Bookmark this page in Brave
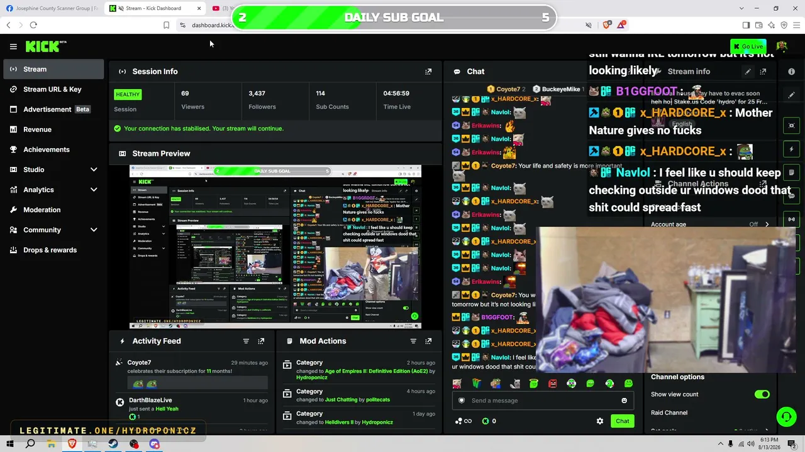 tap(166, 25)
